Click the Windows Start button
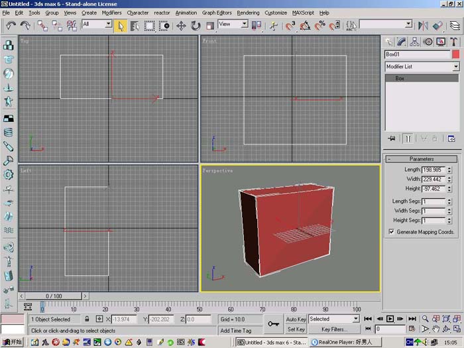 [12, 342]
